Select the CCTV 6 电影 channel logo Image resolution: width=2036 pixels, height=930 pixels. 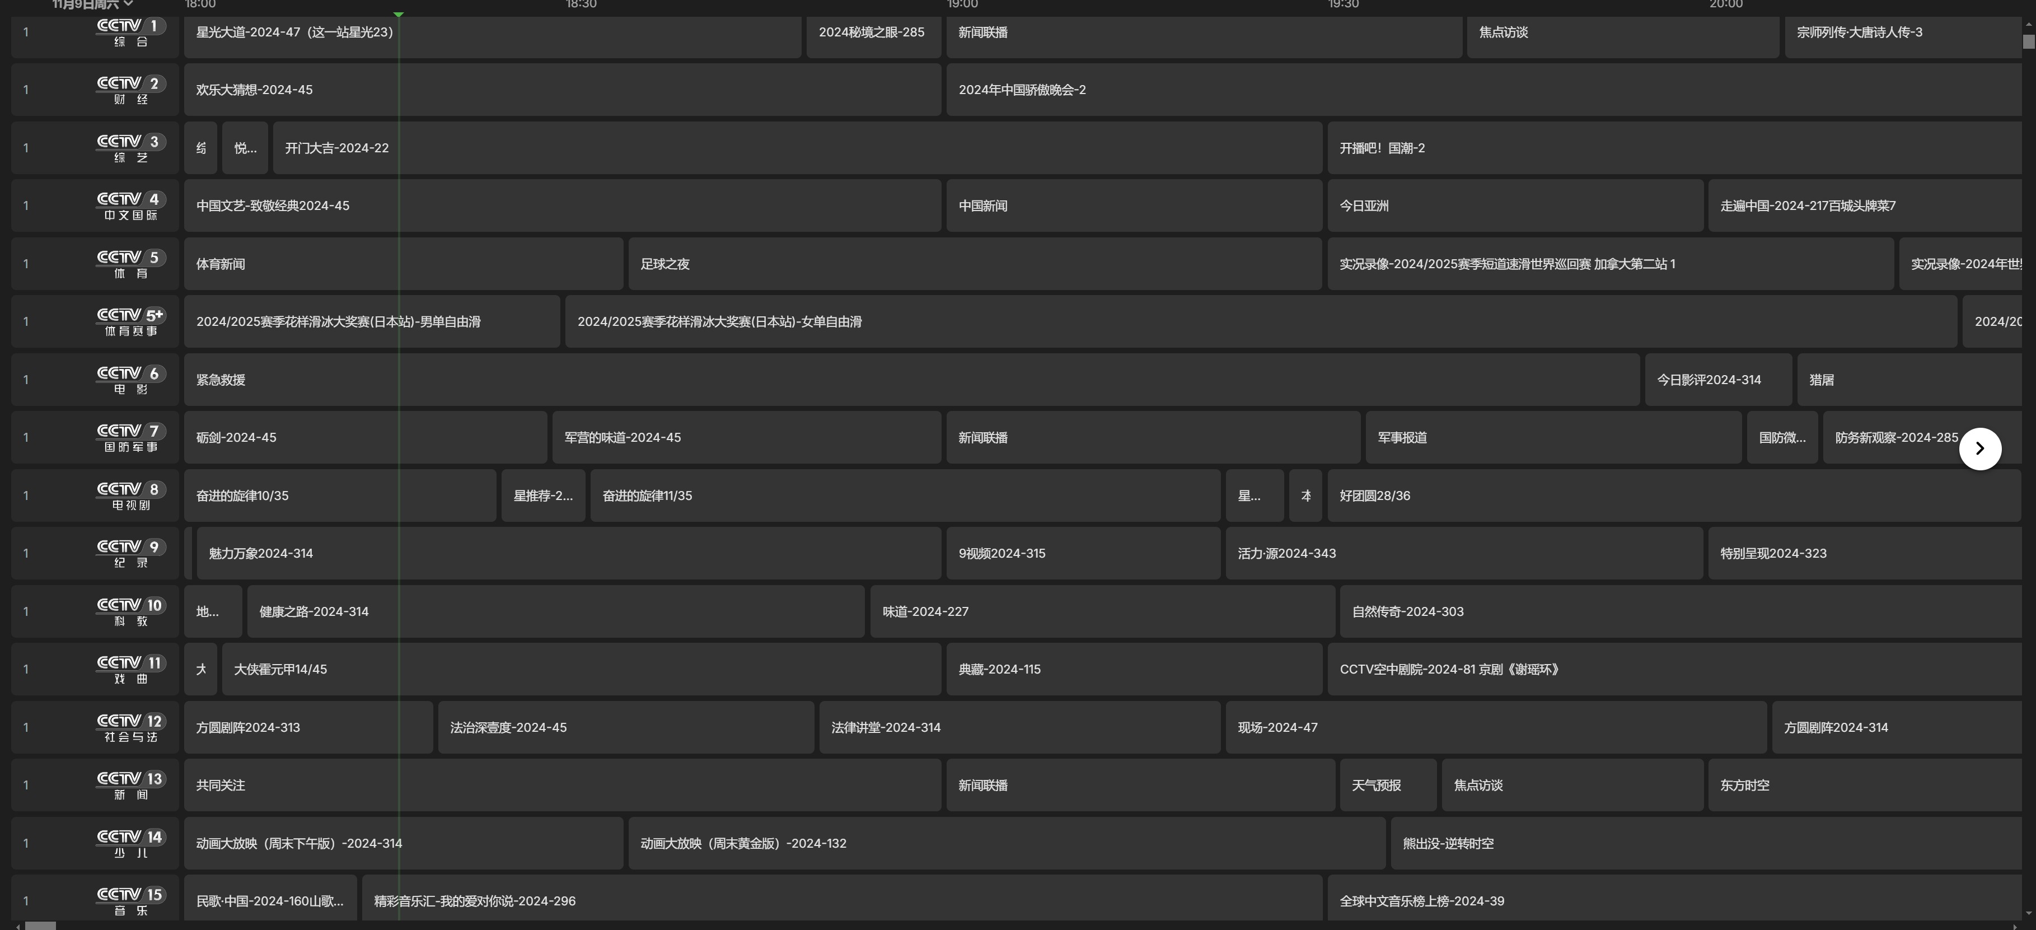point(131,380)
